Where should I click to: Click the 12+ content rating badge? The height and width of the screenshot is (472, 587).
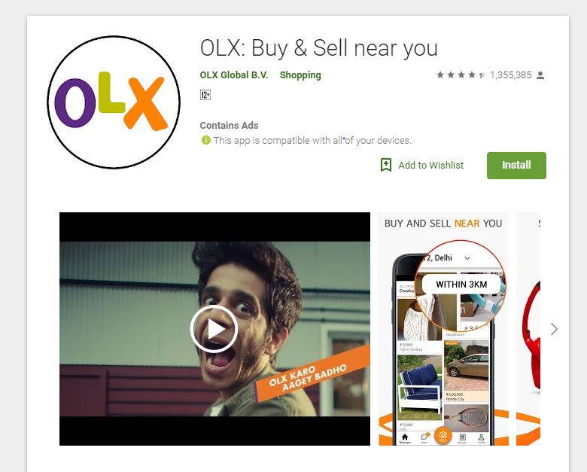click(205, 95)
